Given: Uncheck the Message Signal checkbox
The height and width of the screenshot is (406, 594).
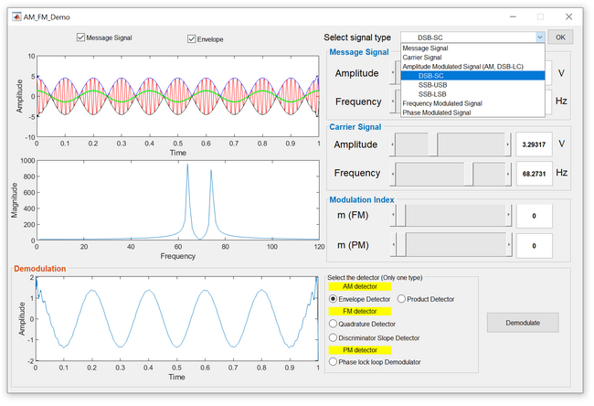Looking at the screenshot, I should pyautogui.click(x=81, y=37).
